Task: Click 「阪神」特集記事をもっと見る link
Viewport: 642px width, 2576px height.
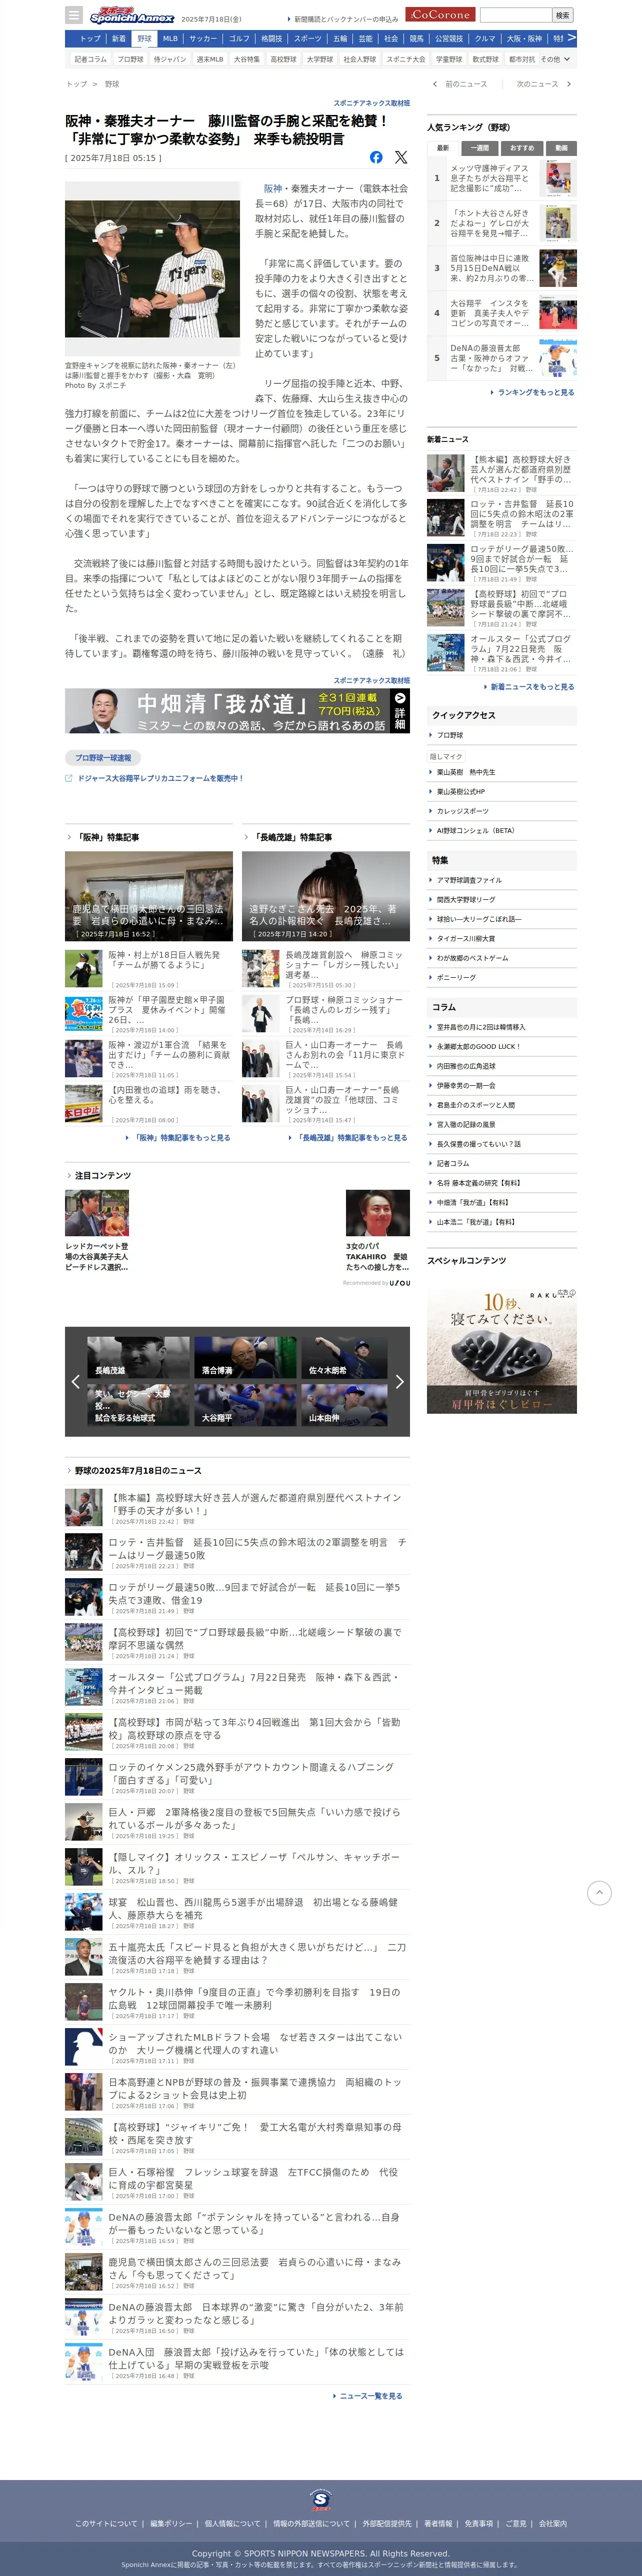Action: pyautogui.click(x=180, y=1137)
